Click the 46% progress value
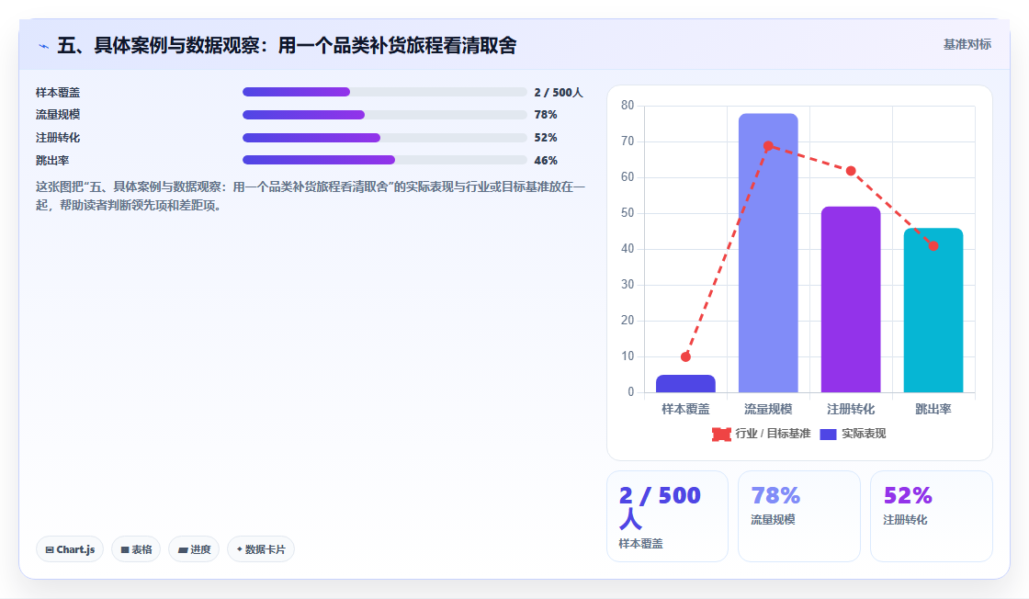The width and height of the screenshot is (1029, 599). pyautogui.click(x=546, y=161)
